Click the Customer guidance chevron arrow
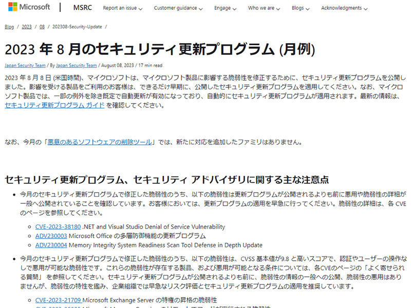This screenshot has height=308, width=411. coord(201,9)
